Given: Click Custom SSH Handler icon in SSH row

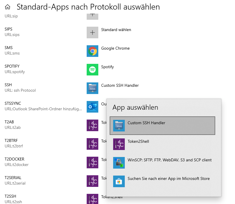Looking at the screenshot, I should (92, 88).
